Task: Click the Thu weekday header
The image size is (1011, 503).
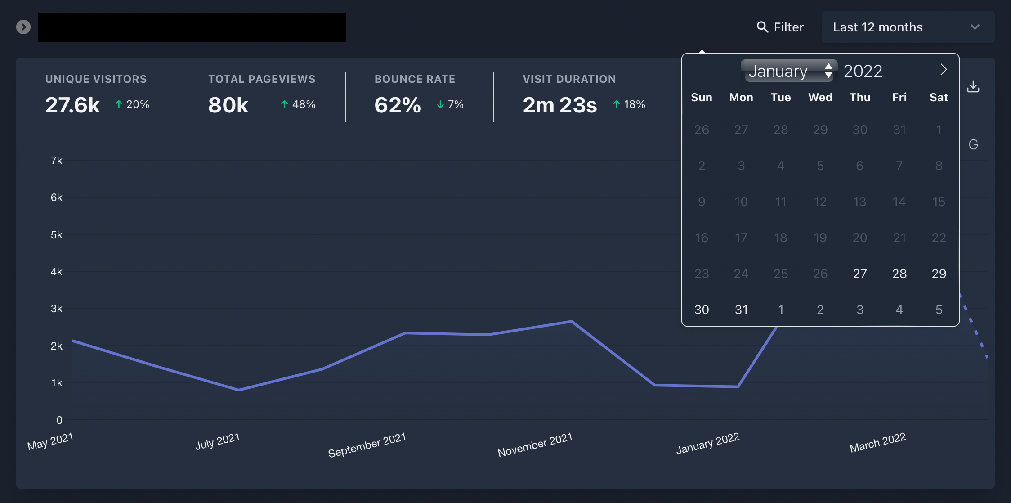Action: click(x=860, y=97)
